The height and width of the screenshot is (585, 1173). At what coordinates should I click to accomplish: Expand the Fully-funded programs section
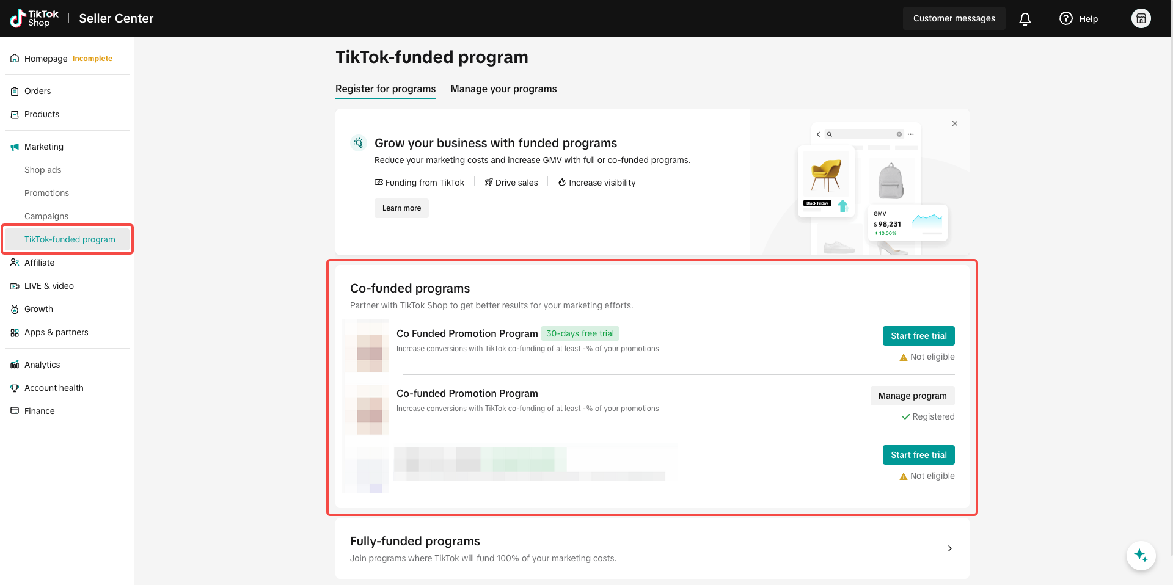(x=949, y=548)
